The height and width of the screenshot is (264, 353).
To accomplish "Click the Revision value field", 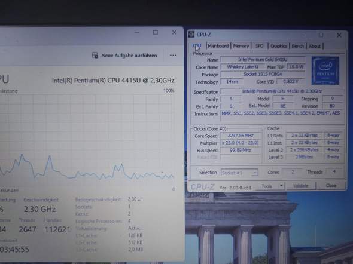I will tap(333, 106).
